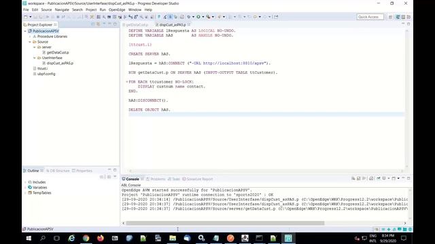
Task: Select the OpenEdge Editor perspective icon
Action: click(x=398, y=17)
